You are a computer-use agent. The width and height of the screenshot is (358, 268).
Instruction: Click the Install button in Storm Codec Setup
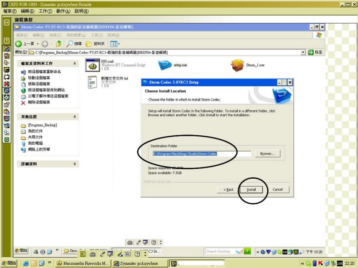coord(251,189)
